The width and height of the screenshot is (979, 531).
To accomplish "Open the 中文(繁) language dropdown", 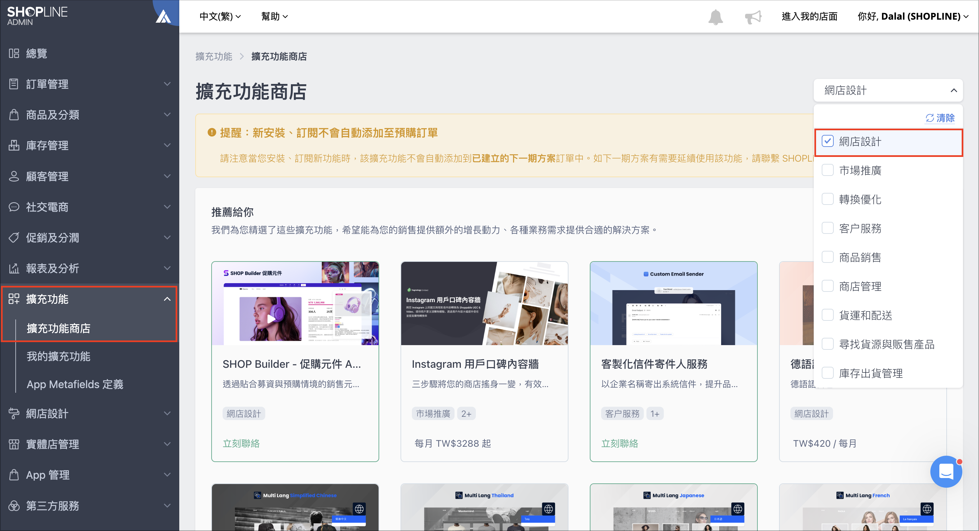I will (220, 16).
